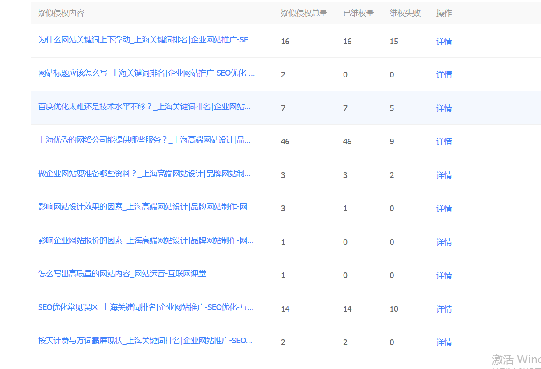Click 详情 for 影响企业网站报价的因素 row
Screen dimensions: 541x369
click(x=444, y=242)
